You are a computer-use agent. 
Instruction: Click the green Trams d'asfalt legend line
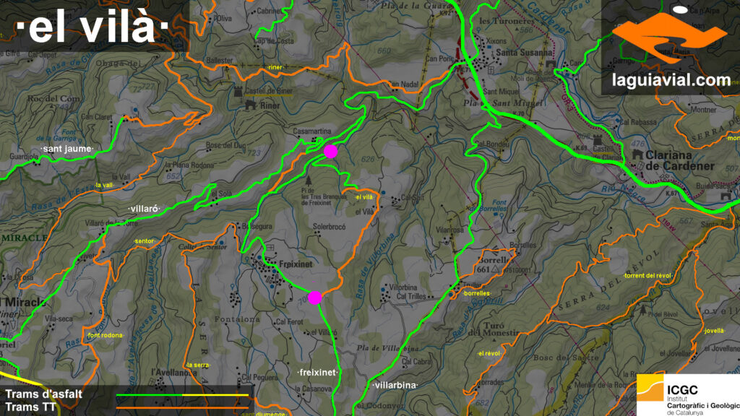pyautogui.click(x=182, y=395)
